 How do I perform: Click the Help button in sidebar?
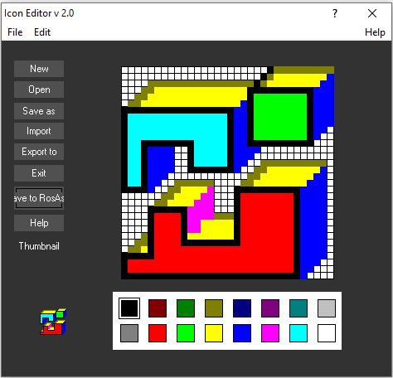(x=39, y=223)
